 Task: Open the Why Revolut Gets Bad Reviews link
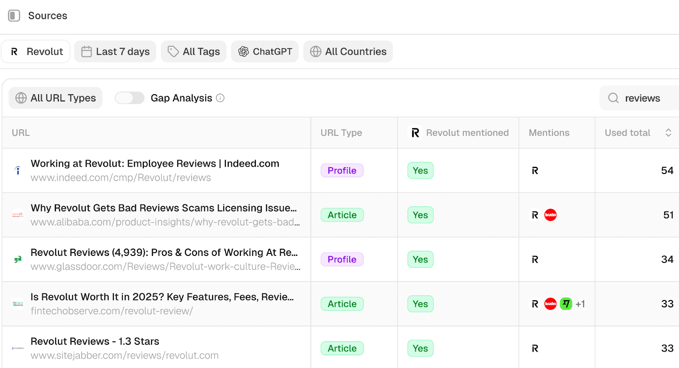[164, 208]
